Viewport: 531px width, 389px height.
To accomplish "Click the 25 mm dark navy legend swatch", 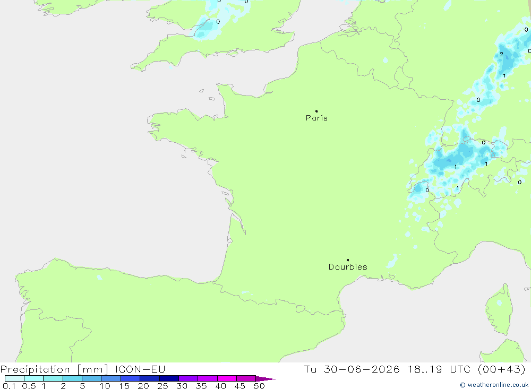I will click(169, 378).
